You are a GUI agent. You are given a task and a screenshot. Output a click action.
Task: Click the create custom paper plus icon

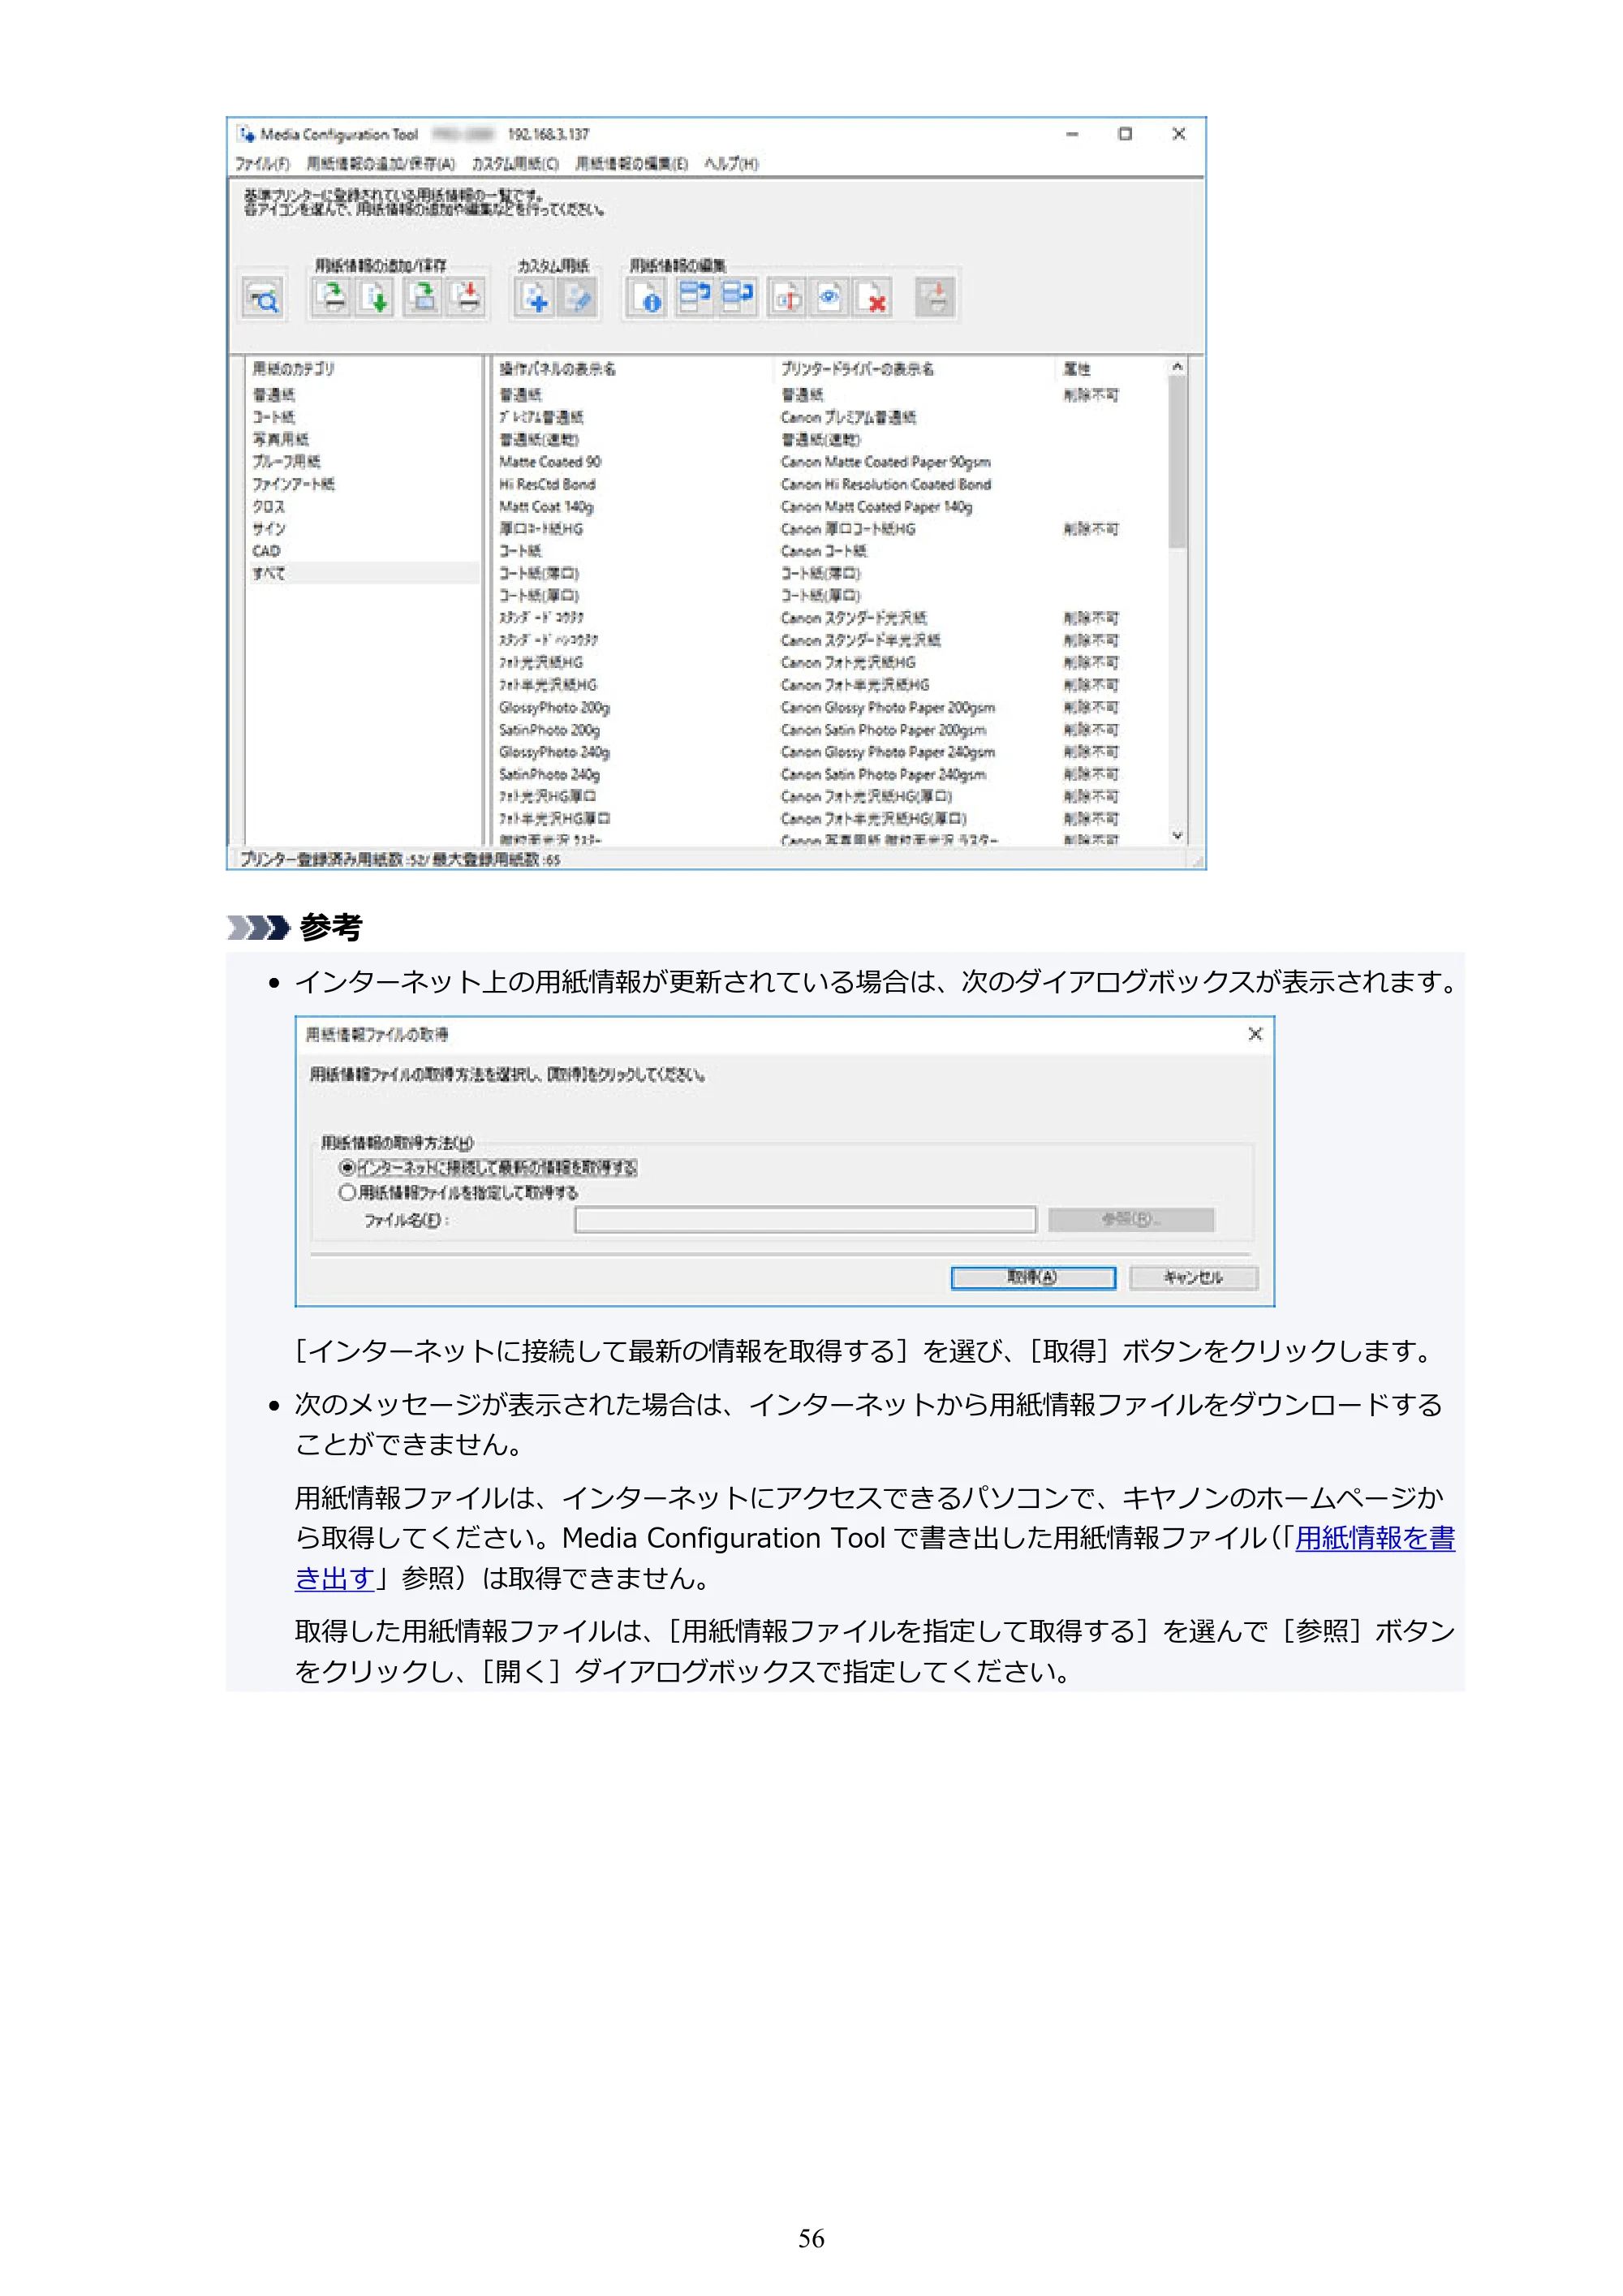pyautogui.click(x=535, y=297)
